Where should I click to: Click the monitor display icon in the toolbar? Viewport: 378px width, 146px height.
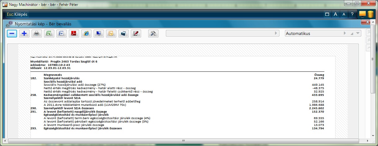click(x=99, y=33)
